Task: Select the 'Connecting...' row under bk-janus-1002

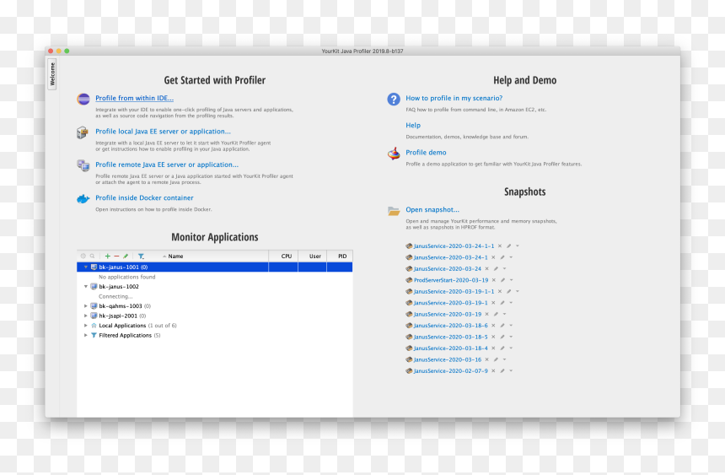Action: tap(214, 296)
